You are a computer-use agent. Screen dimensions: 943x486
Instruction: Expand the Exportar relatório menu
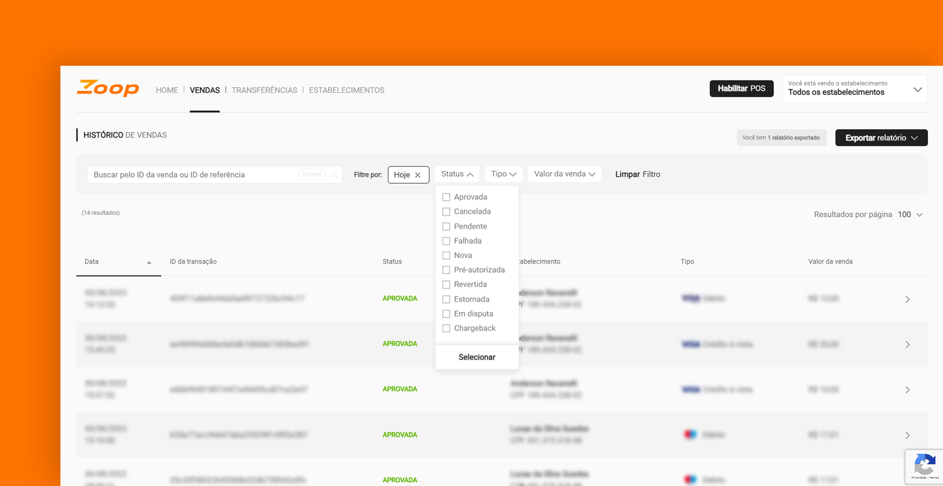coord(881,137)
